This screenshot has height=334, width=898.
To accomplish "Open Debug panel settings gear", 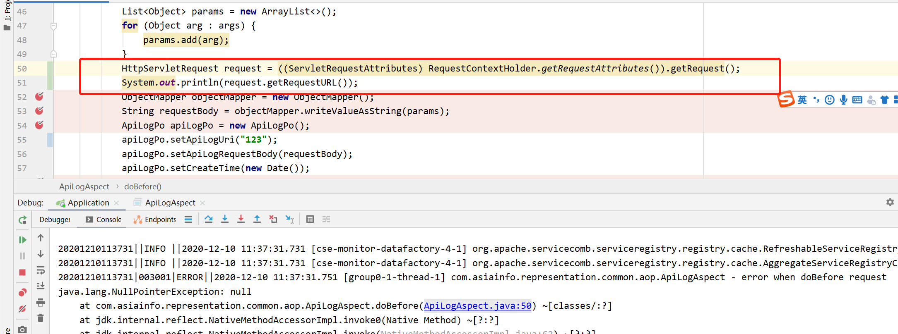I will point(890,202).
